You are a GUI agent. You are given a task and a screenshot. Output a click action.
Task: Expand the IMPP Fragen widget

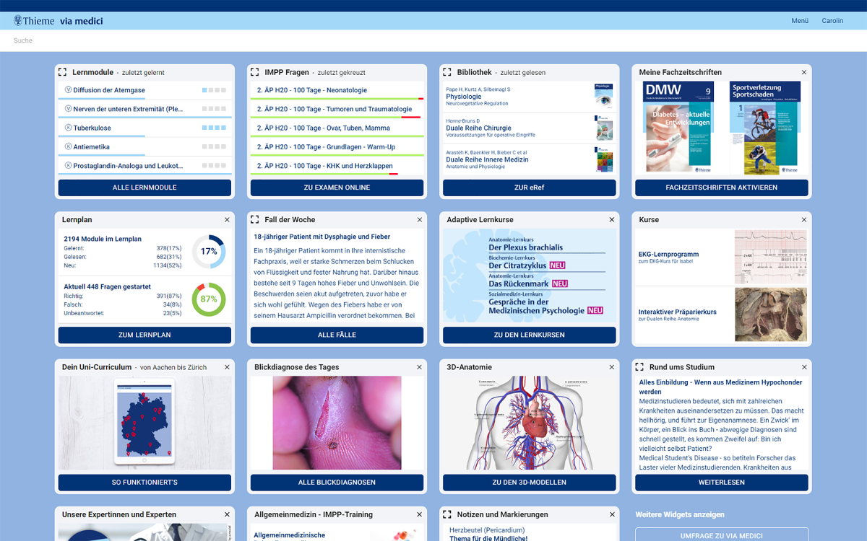[x=255, y=72]
